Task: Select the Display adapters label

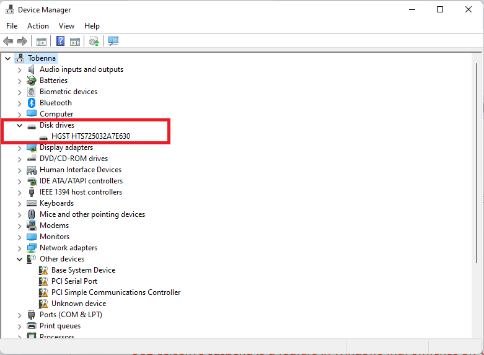Action: point(66,147)
